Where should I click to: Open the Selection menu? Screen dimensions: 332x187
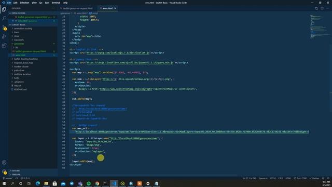[24, 3]
